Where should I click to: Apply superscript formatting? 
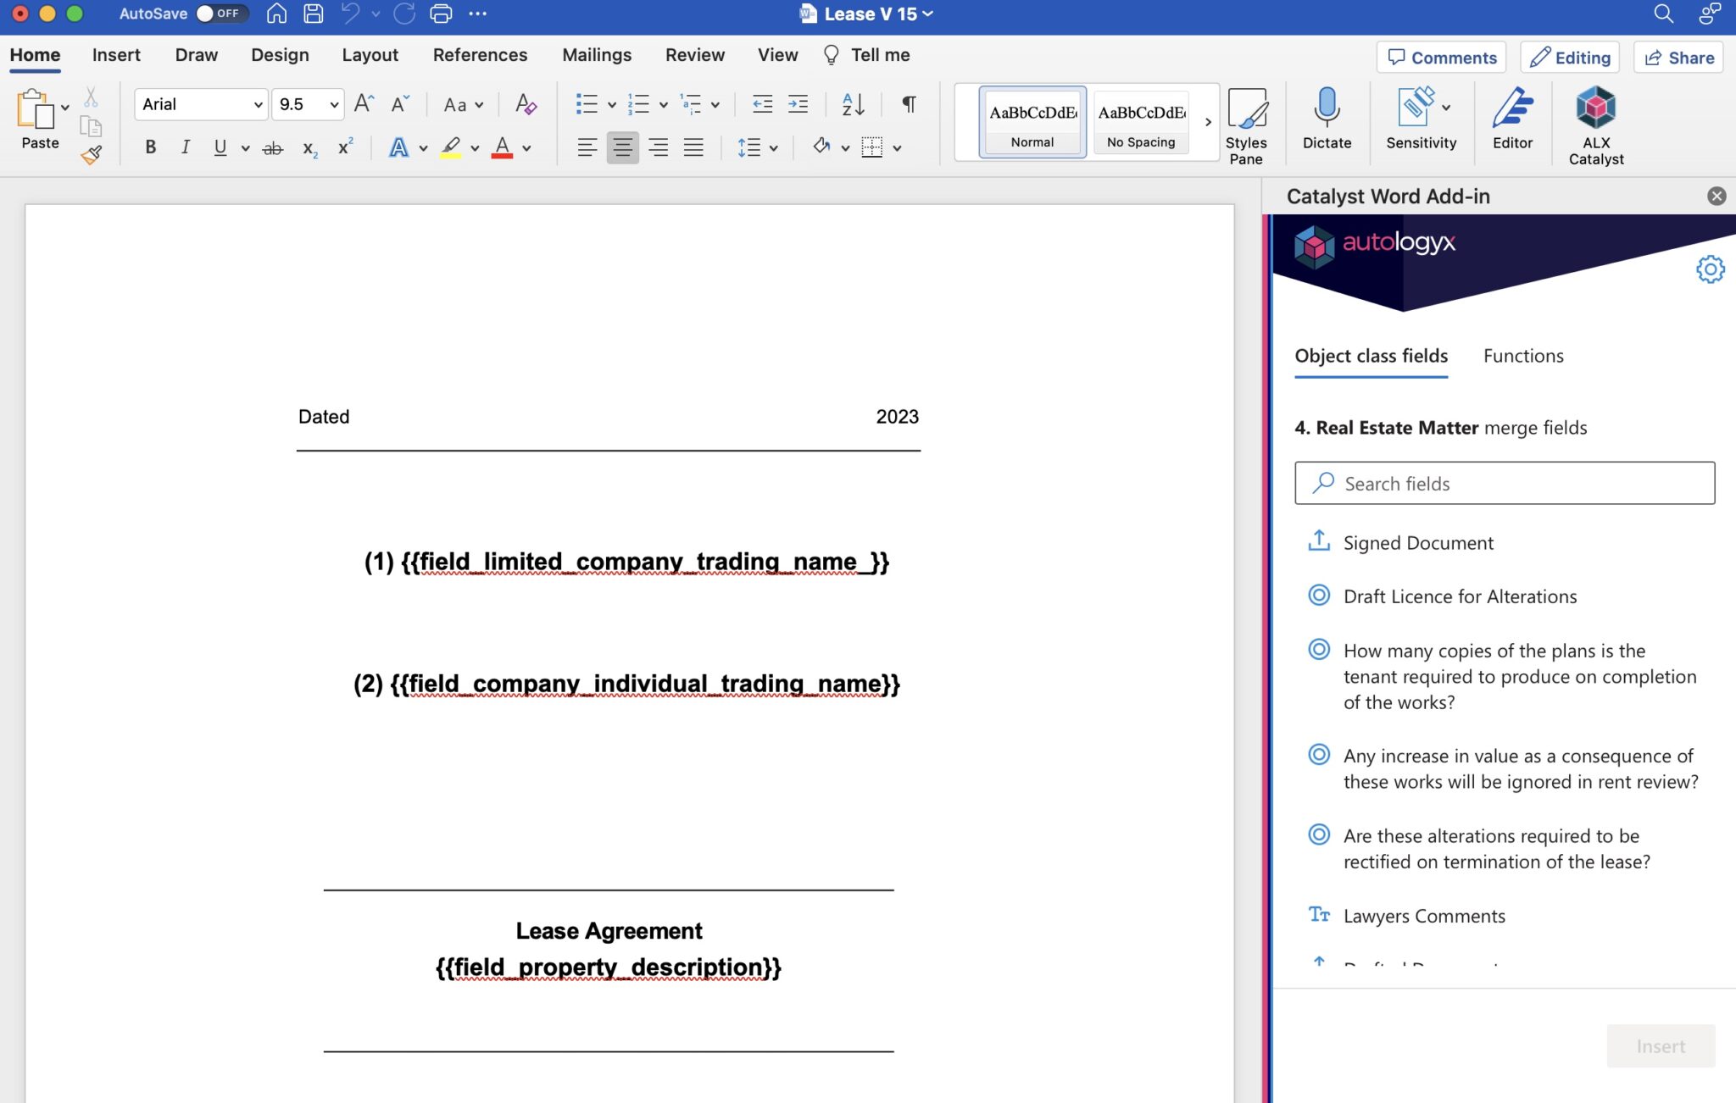click(345, 147)
